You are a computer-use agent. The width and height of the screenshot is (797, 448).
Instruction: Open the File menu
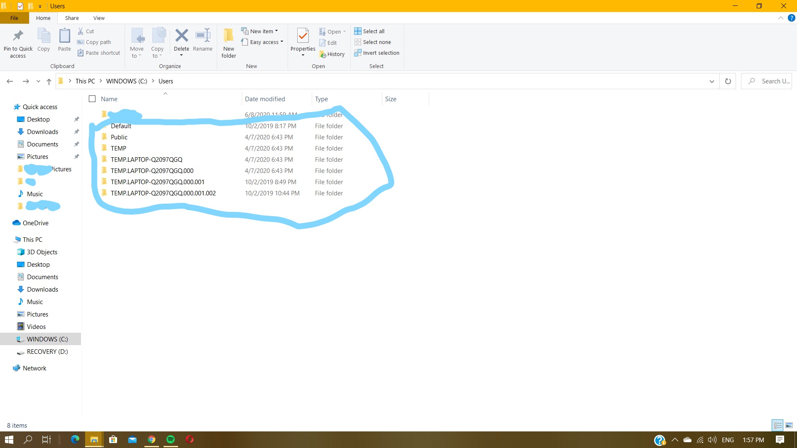point(14,18)
